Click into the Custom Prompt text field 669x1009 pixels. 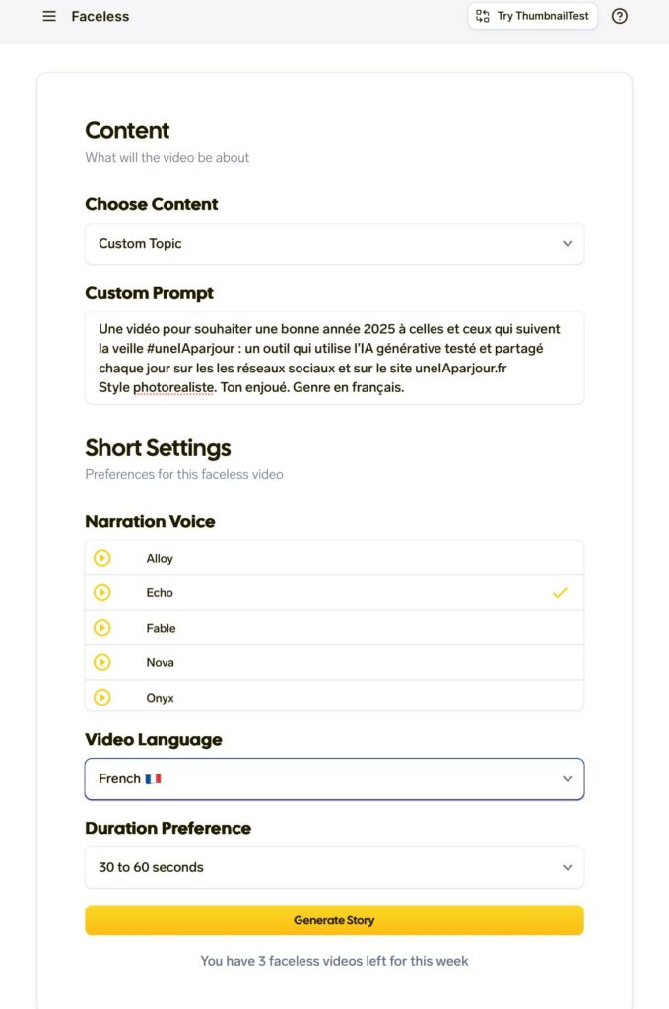click(334, 358)
